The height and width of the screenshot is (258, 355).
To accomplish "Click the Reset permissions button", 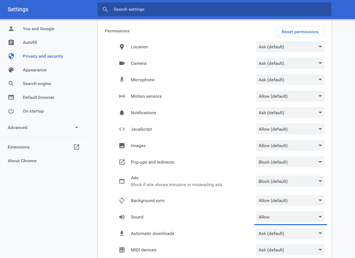I will coord(300,32).
